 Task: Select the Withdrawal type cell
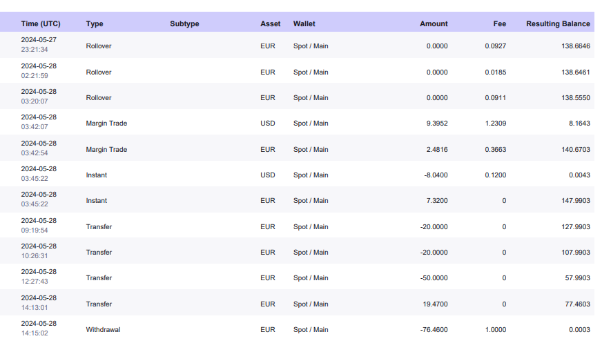[x=103, y=330]
